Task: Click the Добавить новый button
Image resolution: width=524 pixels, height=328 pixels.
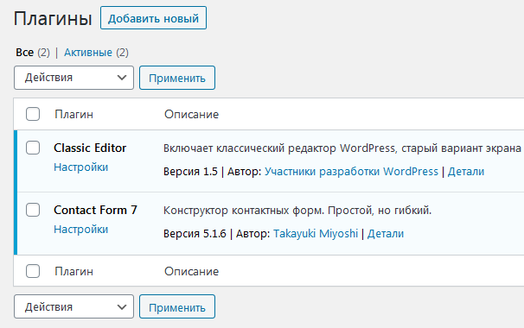Action: click(153, 18)
